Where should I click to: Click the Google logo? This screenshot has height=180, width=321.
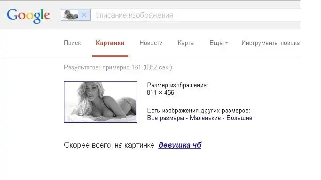coord(29,16)
